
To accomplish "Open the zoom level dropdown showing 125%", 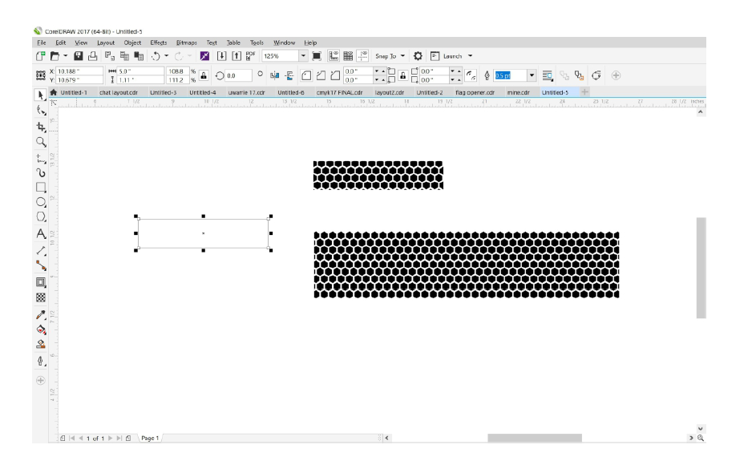I will coord(301,56).
